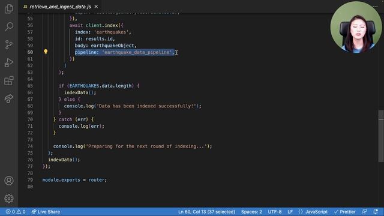The image size is (384, 216).
Task: Click console.log(err); on line 71
Action: pyautogui.click(x=82, y=126)
